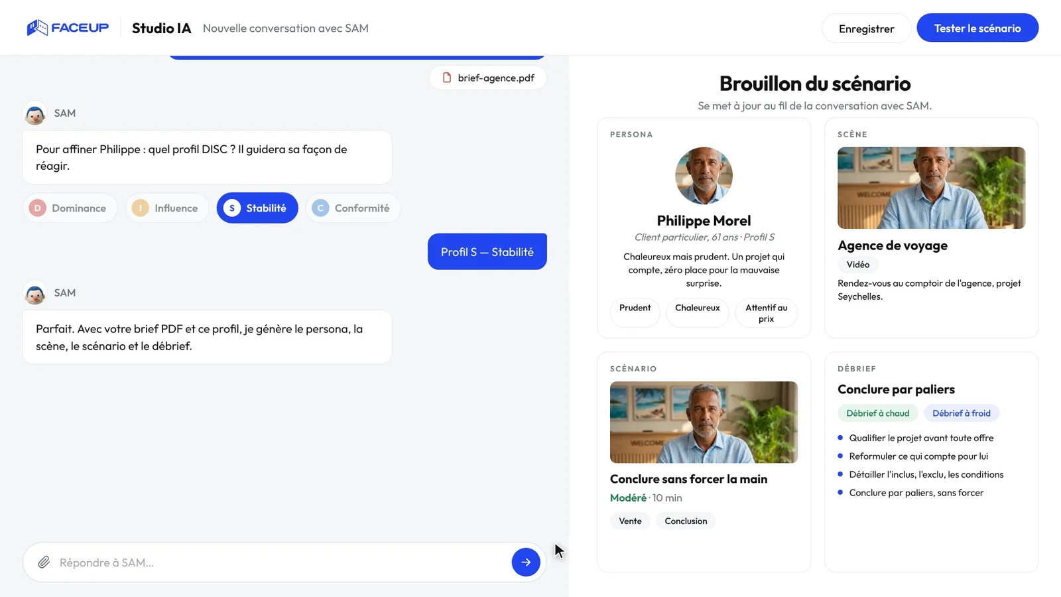Click the Conclusion scenario tag
Image resolution: width=1061 pixels, height=597 pixels.
click(x=686, y=521)
